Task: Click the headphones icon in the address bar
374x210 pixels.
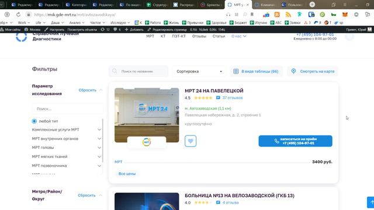Action: click(228, 15)
